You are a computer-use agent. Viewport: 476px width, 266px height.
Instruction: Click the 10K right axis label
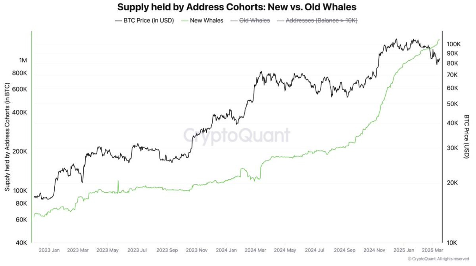pyautogui.click(x=453, y=243)
